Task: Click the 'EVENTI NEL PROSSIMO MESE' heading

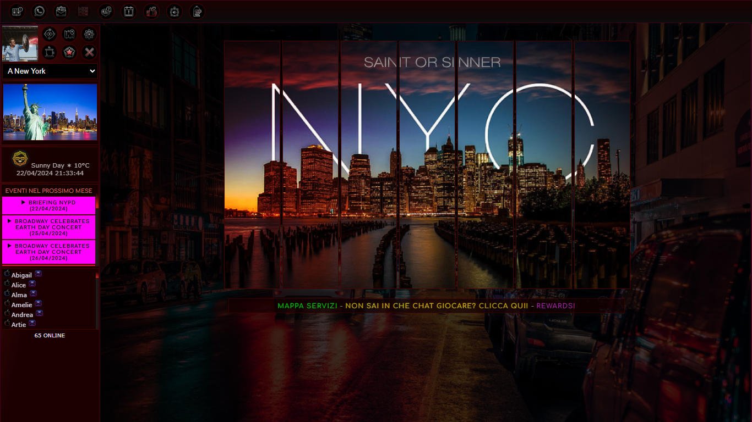Action: 49,191
